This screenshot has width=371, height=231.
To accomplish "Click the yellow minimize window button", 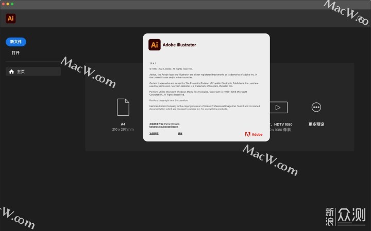I will [8, 4].
